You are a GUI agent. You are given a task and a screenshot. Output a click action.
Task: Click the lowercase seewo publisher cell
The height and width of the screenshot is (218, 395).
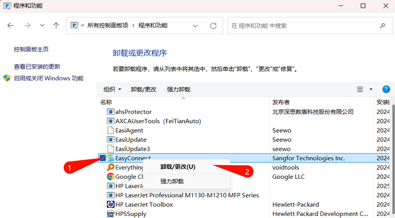[x=282, y=149]
